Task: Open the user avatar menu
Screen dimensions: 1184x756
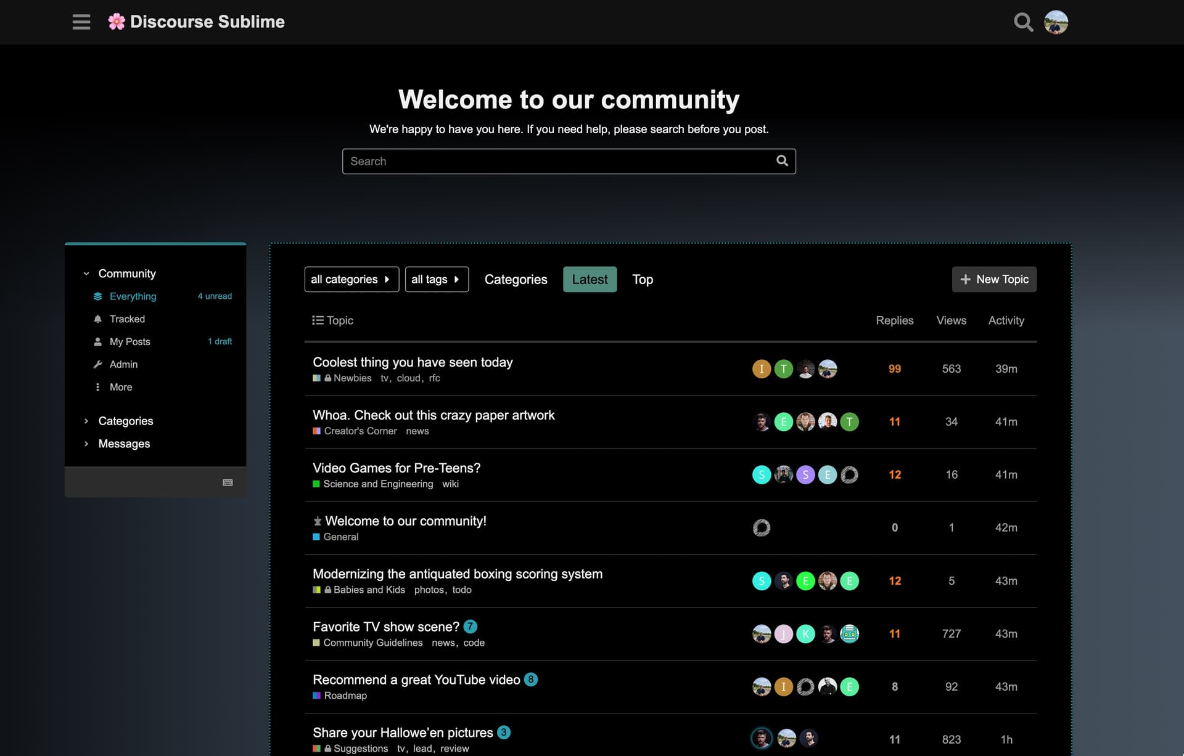Action: click(x=1056, y=22)
